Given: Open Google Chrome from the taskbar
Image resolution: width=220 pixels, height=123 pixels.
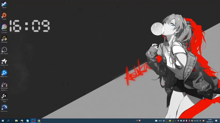Looking at the screenshot, I should click(x=39, y=121).
